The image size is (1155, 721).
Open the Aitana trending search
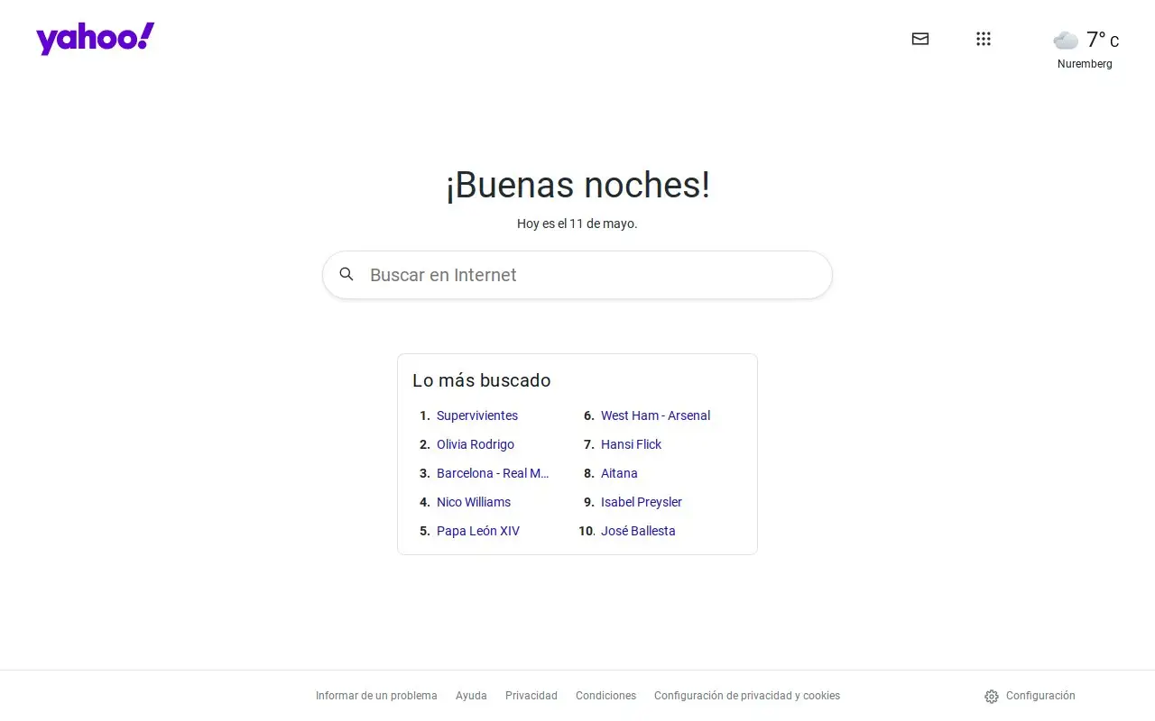click(619, 473)
